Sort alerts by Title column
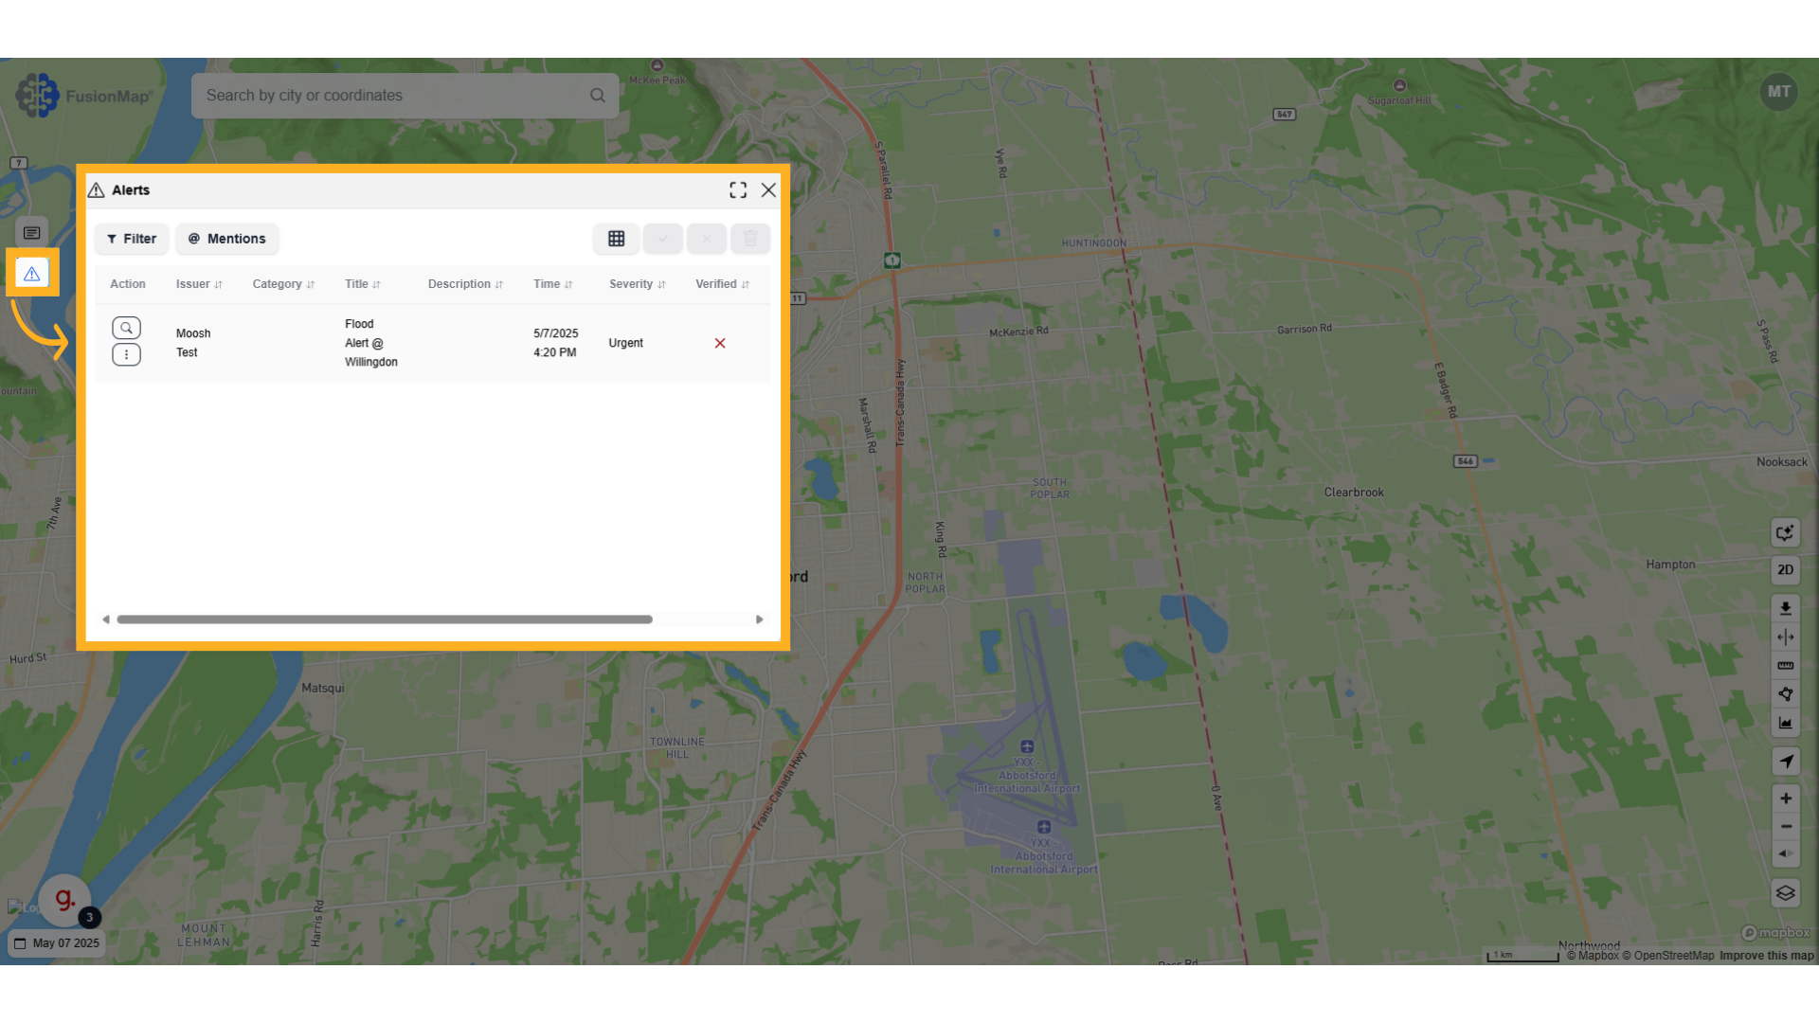 coord(363,284)
